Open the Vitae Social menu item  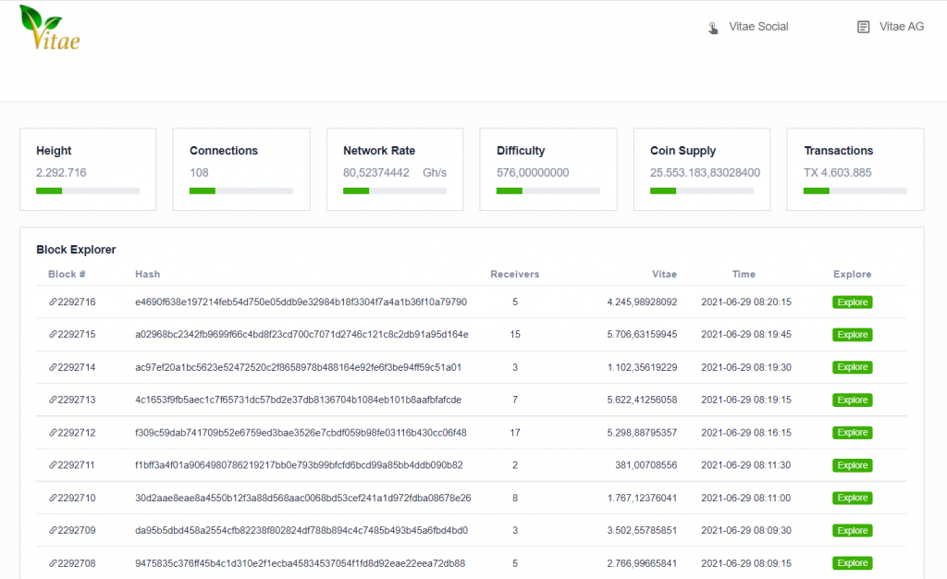(x=758, y=28)
